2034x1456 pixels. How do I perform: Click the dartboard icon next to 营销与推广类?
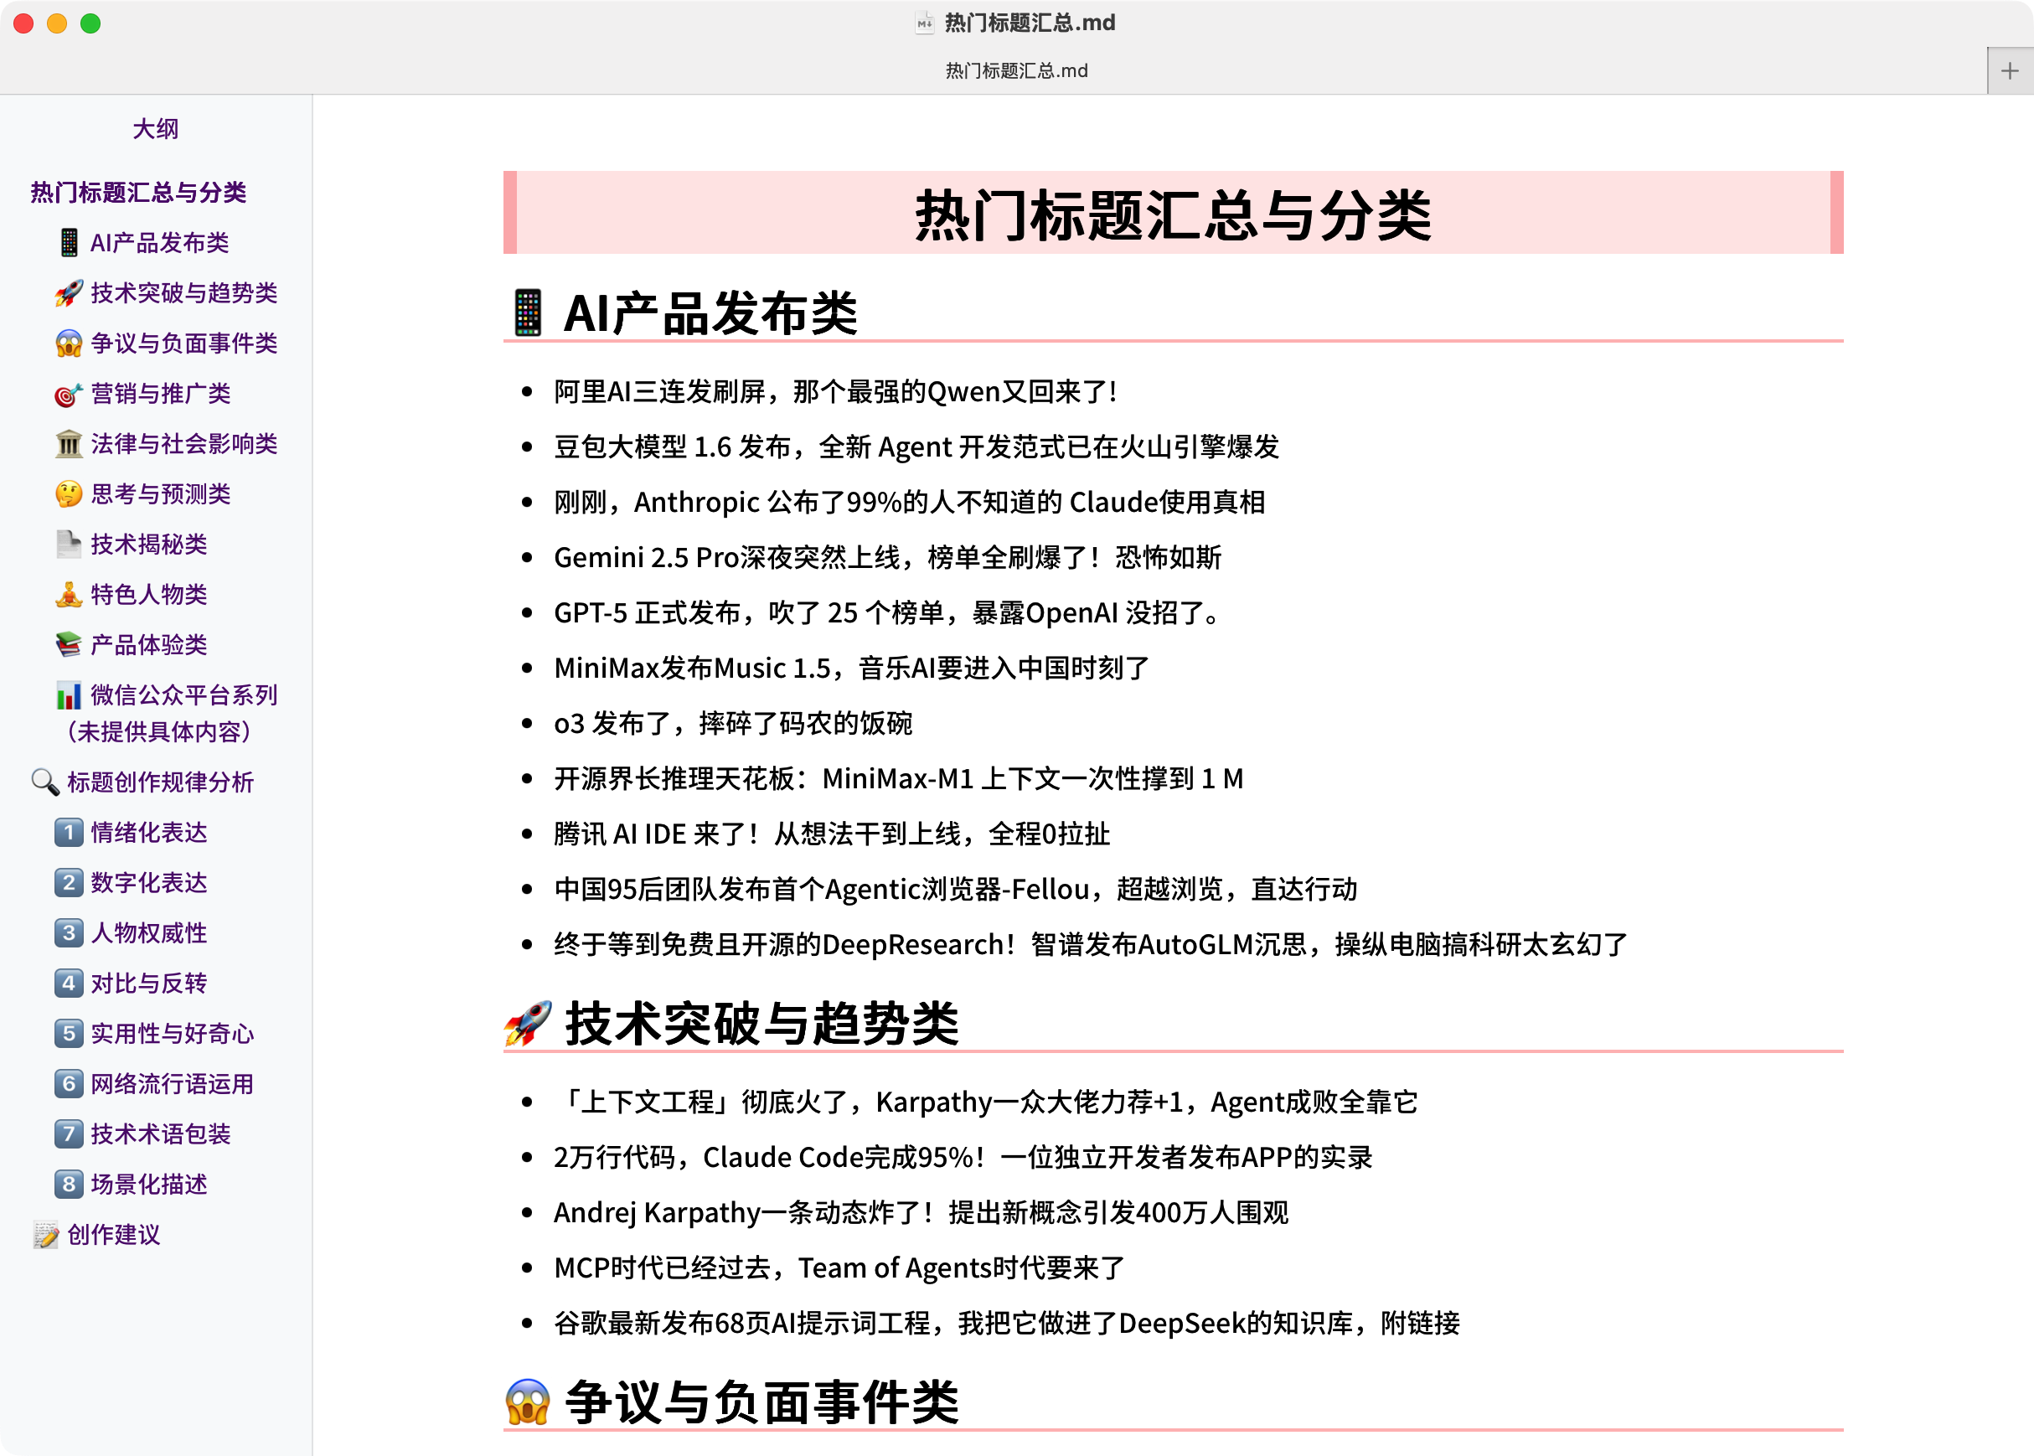[68, 395]
